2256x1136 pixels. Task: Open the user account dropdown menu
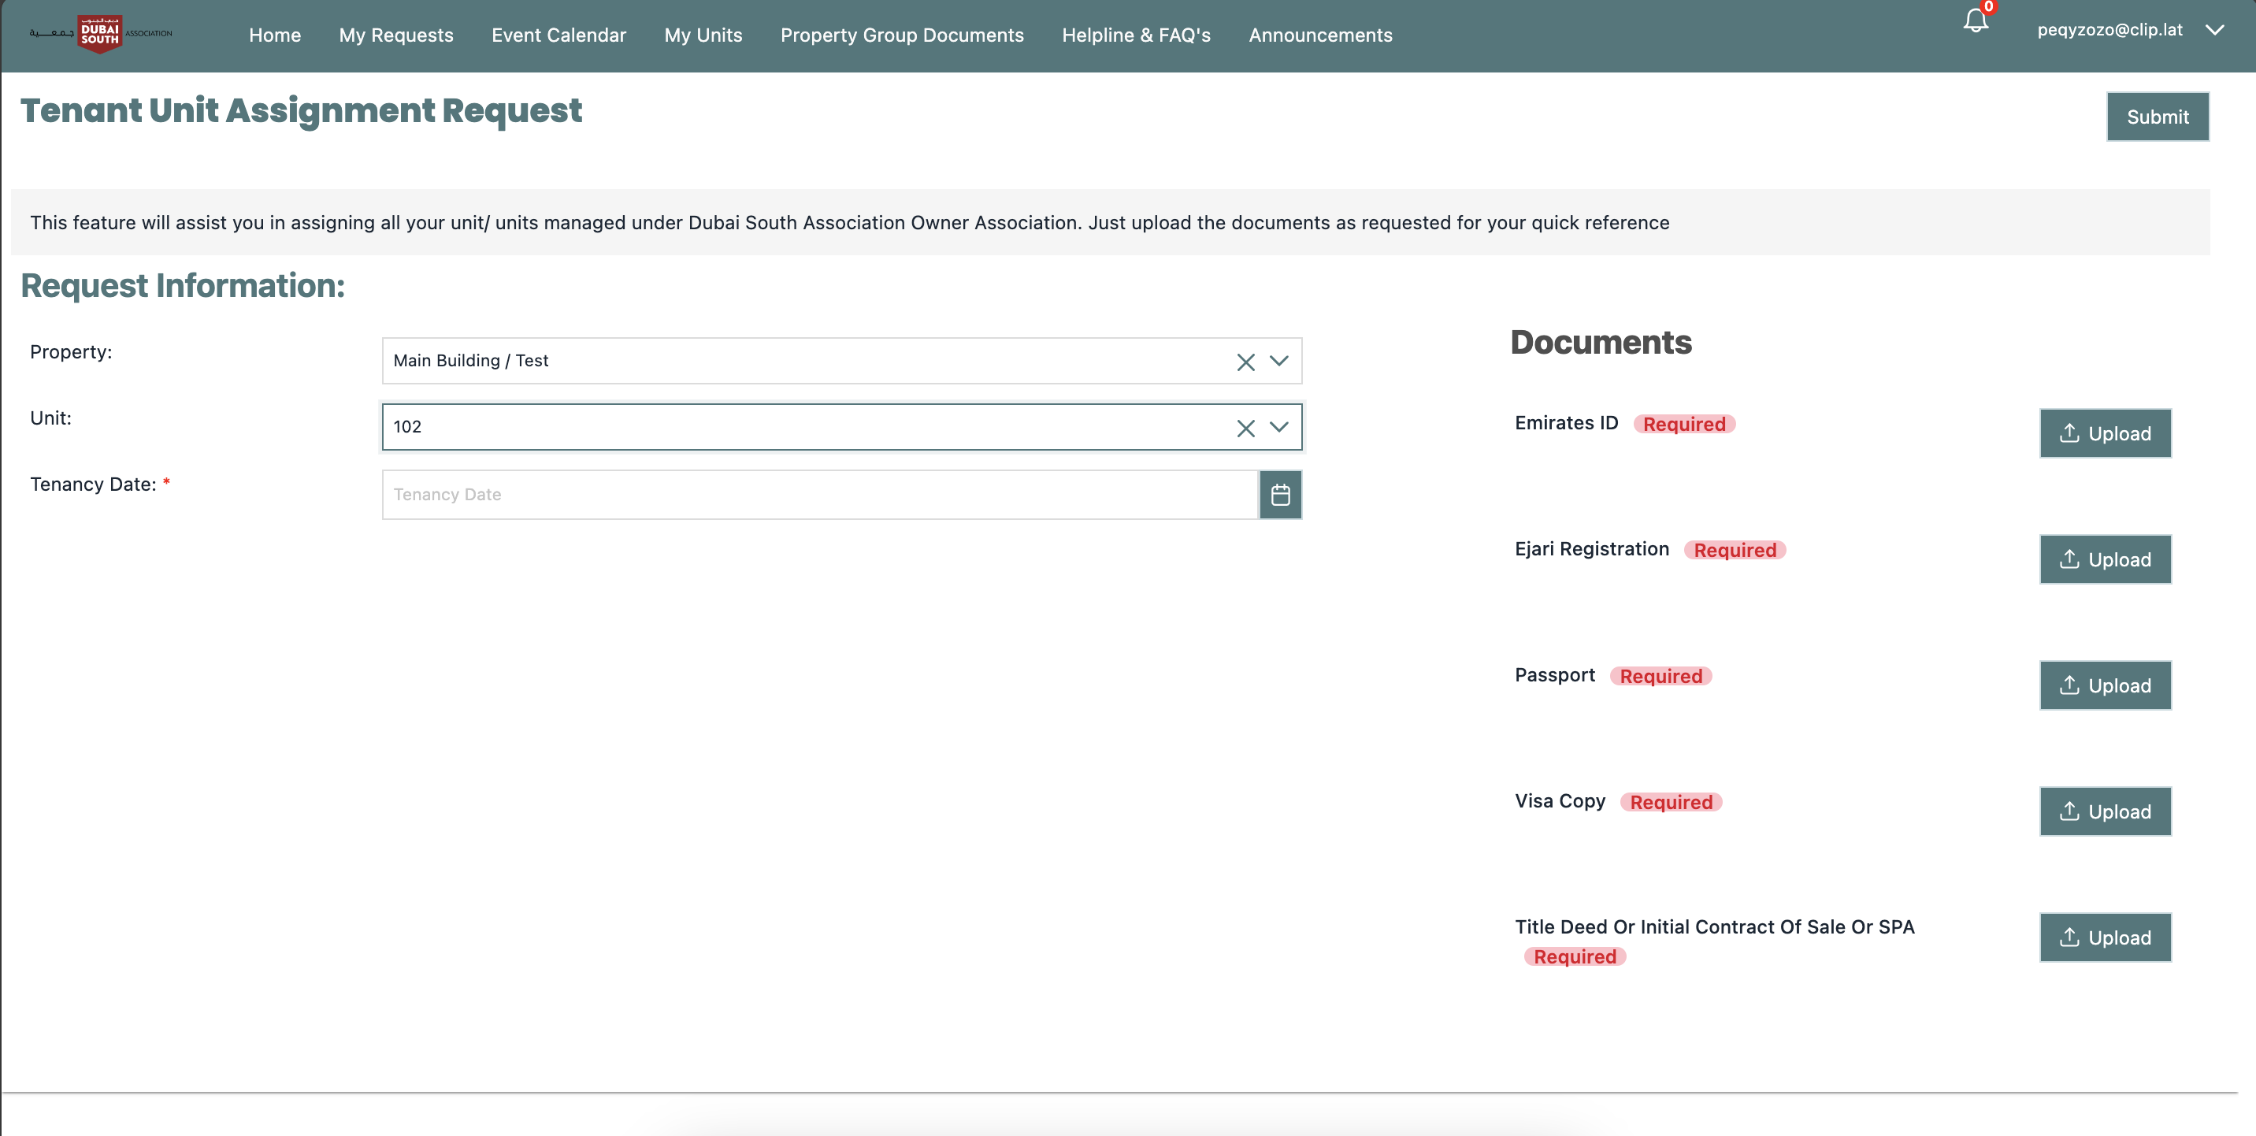pos(2214,30)
